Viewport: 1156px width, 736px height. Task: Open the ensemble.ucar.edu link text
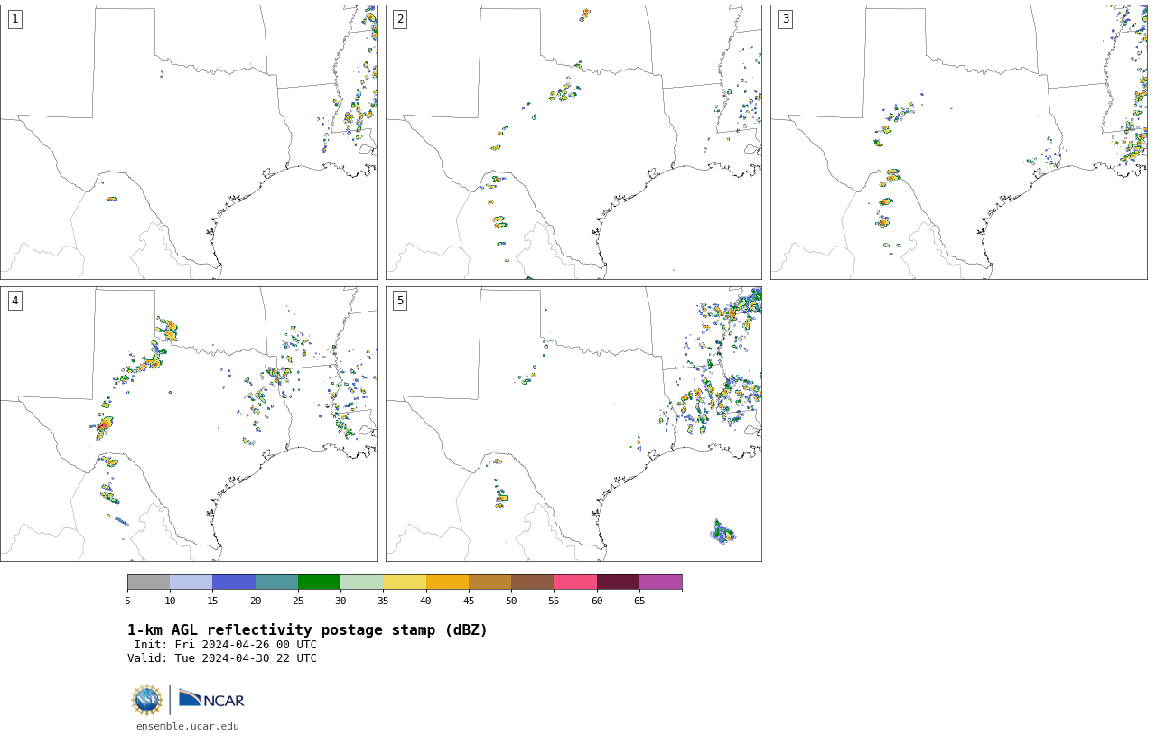point(188,726)
